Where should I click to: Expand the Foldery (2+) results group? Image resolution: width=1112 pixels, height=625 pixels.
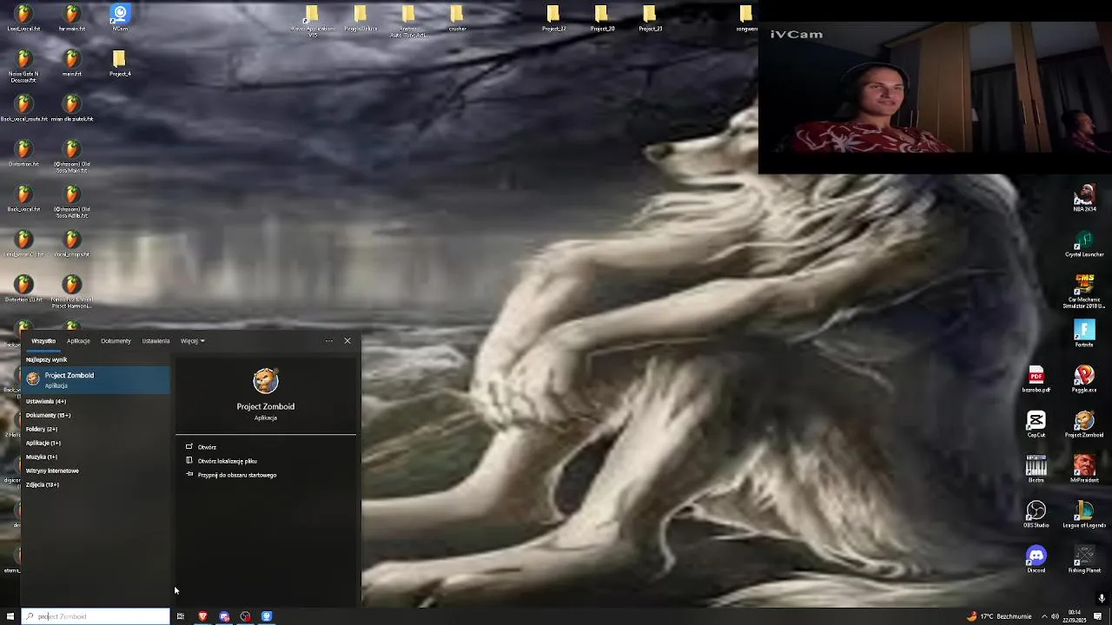pyautogui.click(x=42, y=429)
